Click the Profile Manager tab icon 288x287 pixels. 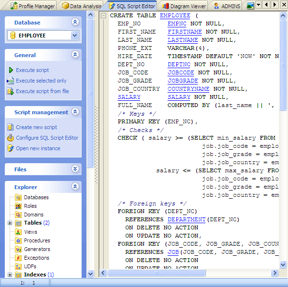point(14,6)
